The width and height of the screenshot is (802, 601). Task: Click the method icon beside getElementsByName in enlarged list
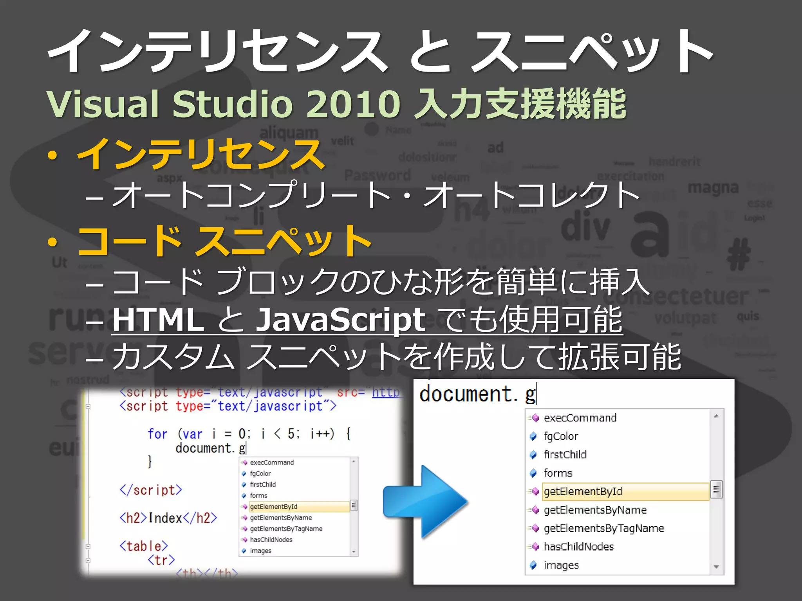[x=534, y=510]
